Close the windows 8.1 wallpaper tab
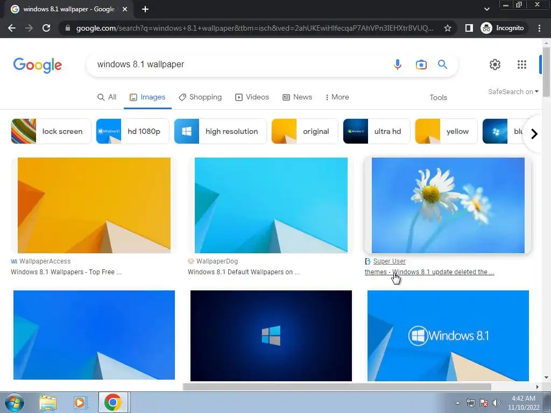 [124, 9]
